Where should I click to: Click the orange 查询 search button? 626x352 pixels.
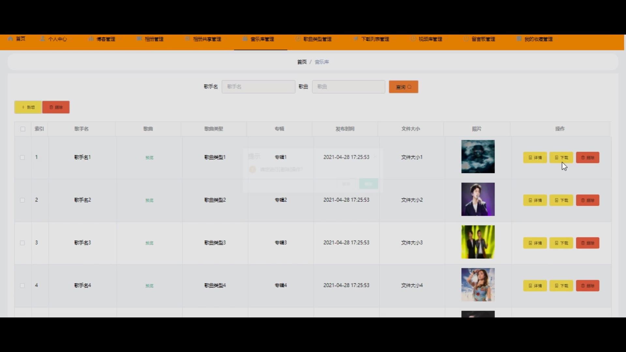[403, 87]
